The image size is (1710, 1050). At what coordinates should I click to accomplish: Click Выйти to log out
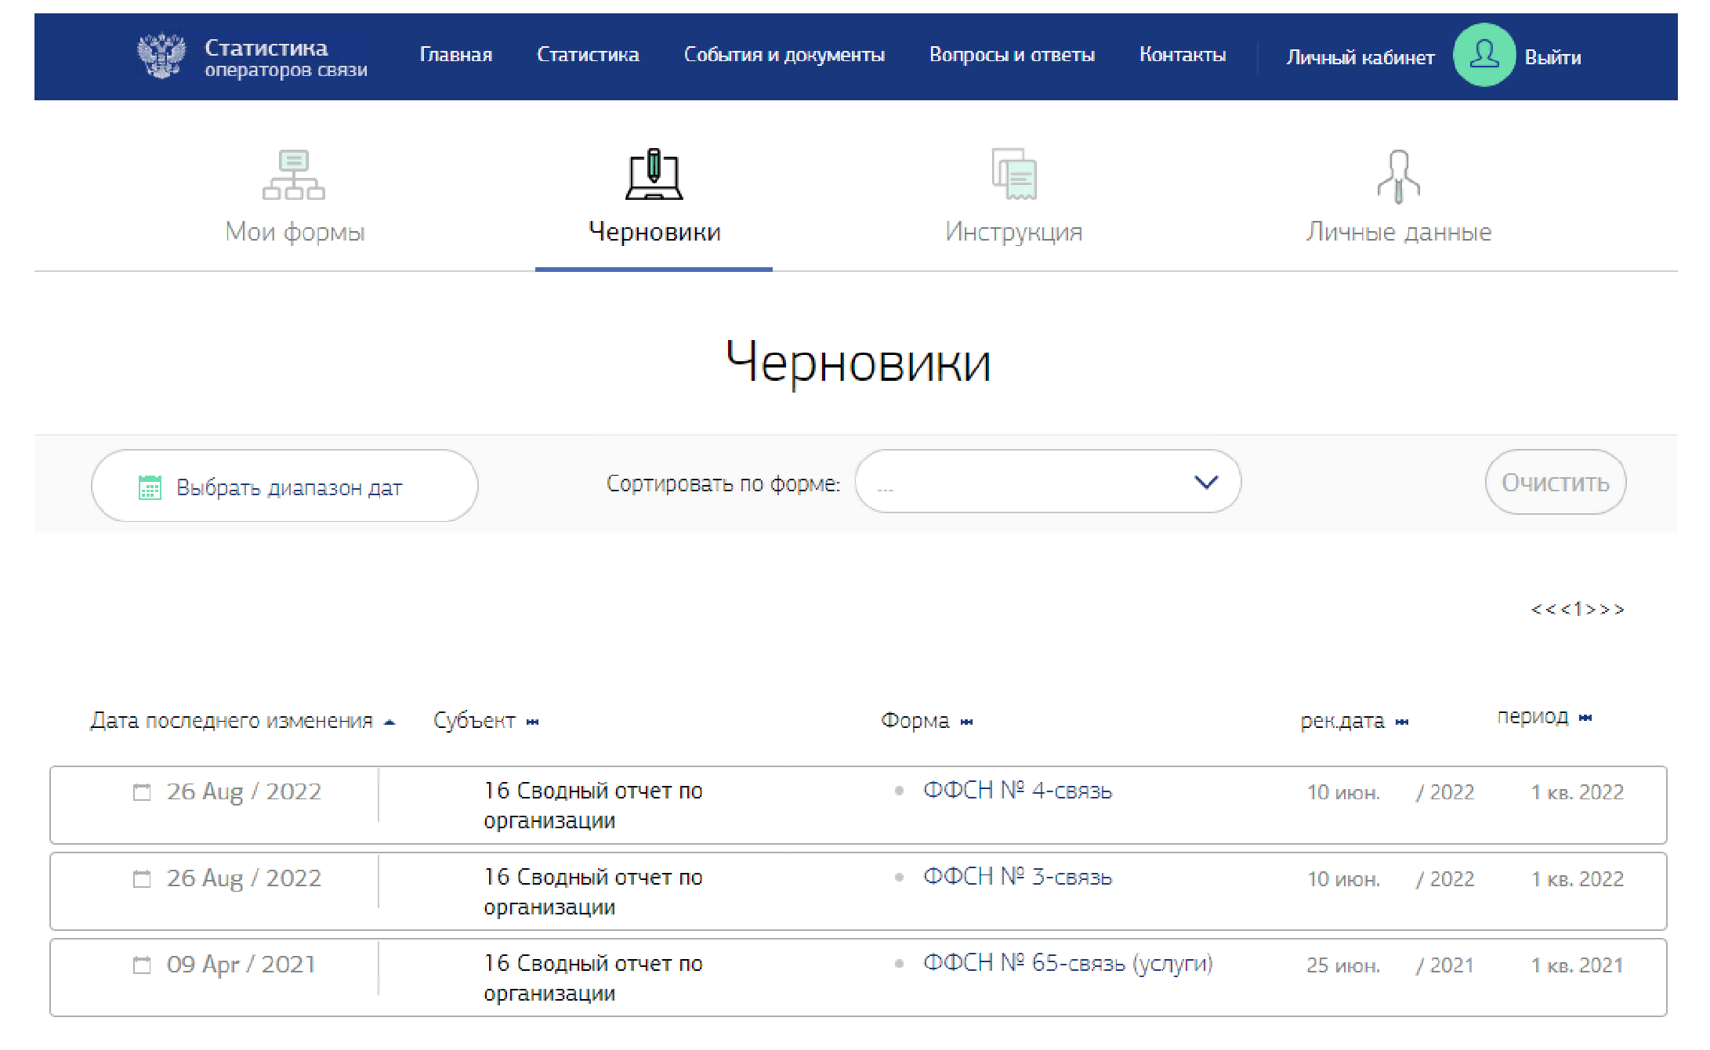[x=1552, y=57]
